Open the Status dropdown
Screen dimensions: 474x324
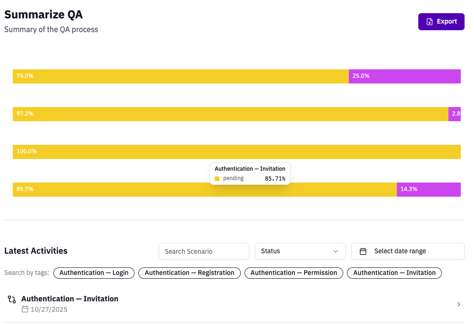[300, 251]
